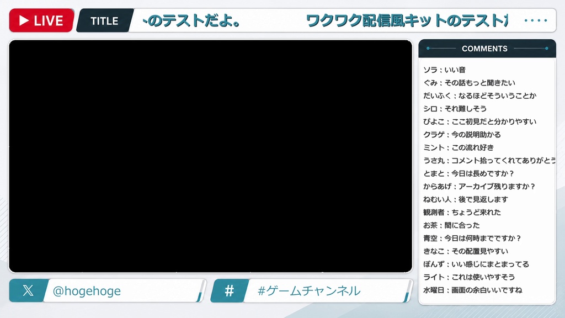Click comment きなこ：その配置見やすい
Image resolution: width=565 pixels, height=318 pixels.
[466, 252]
